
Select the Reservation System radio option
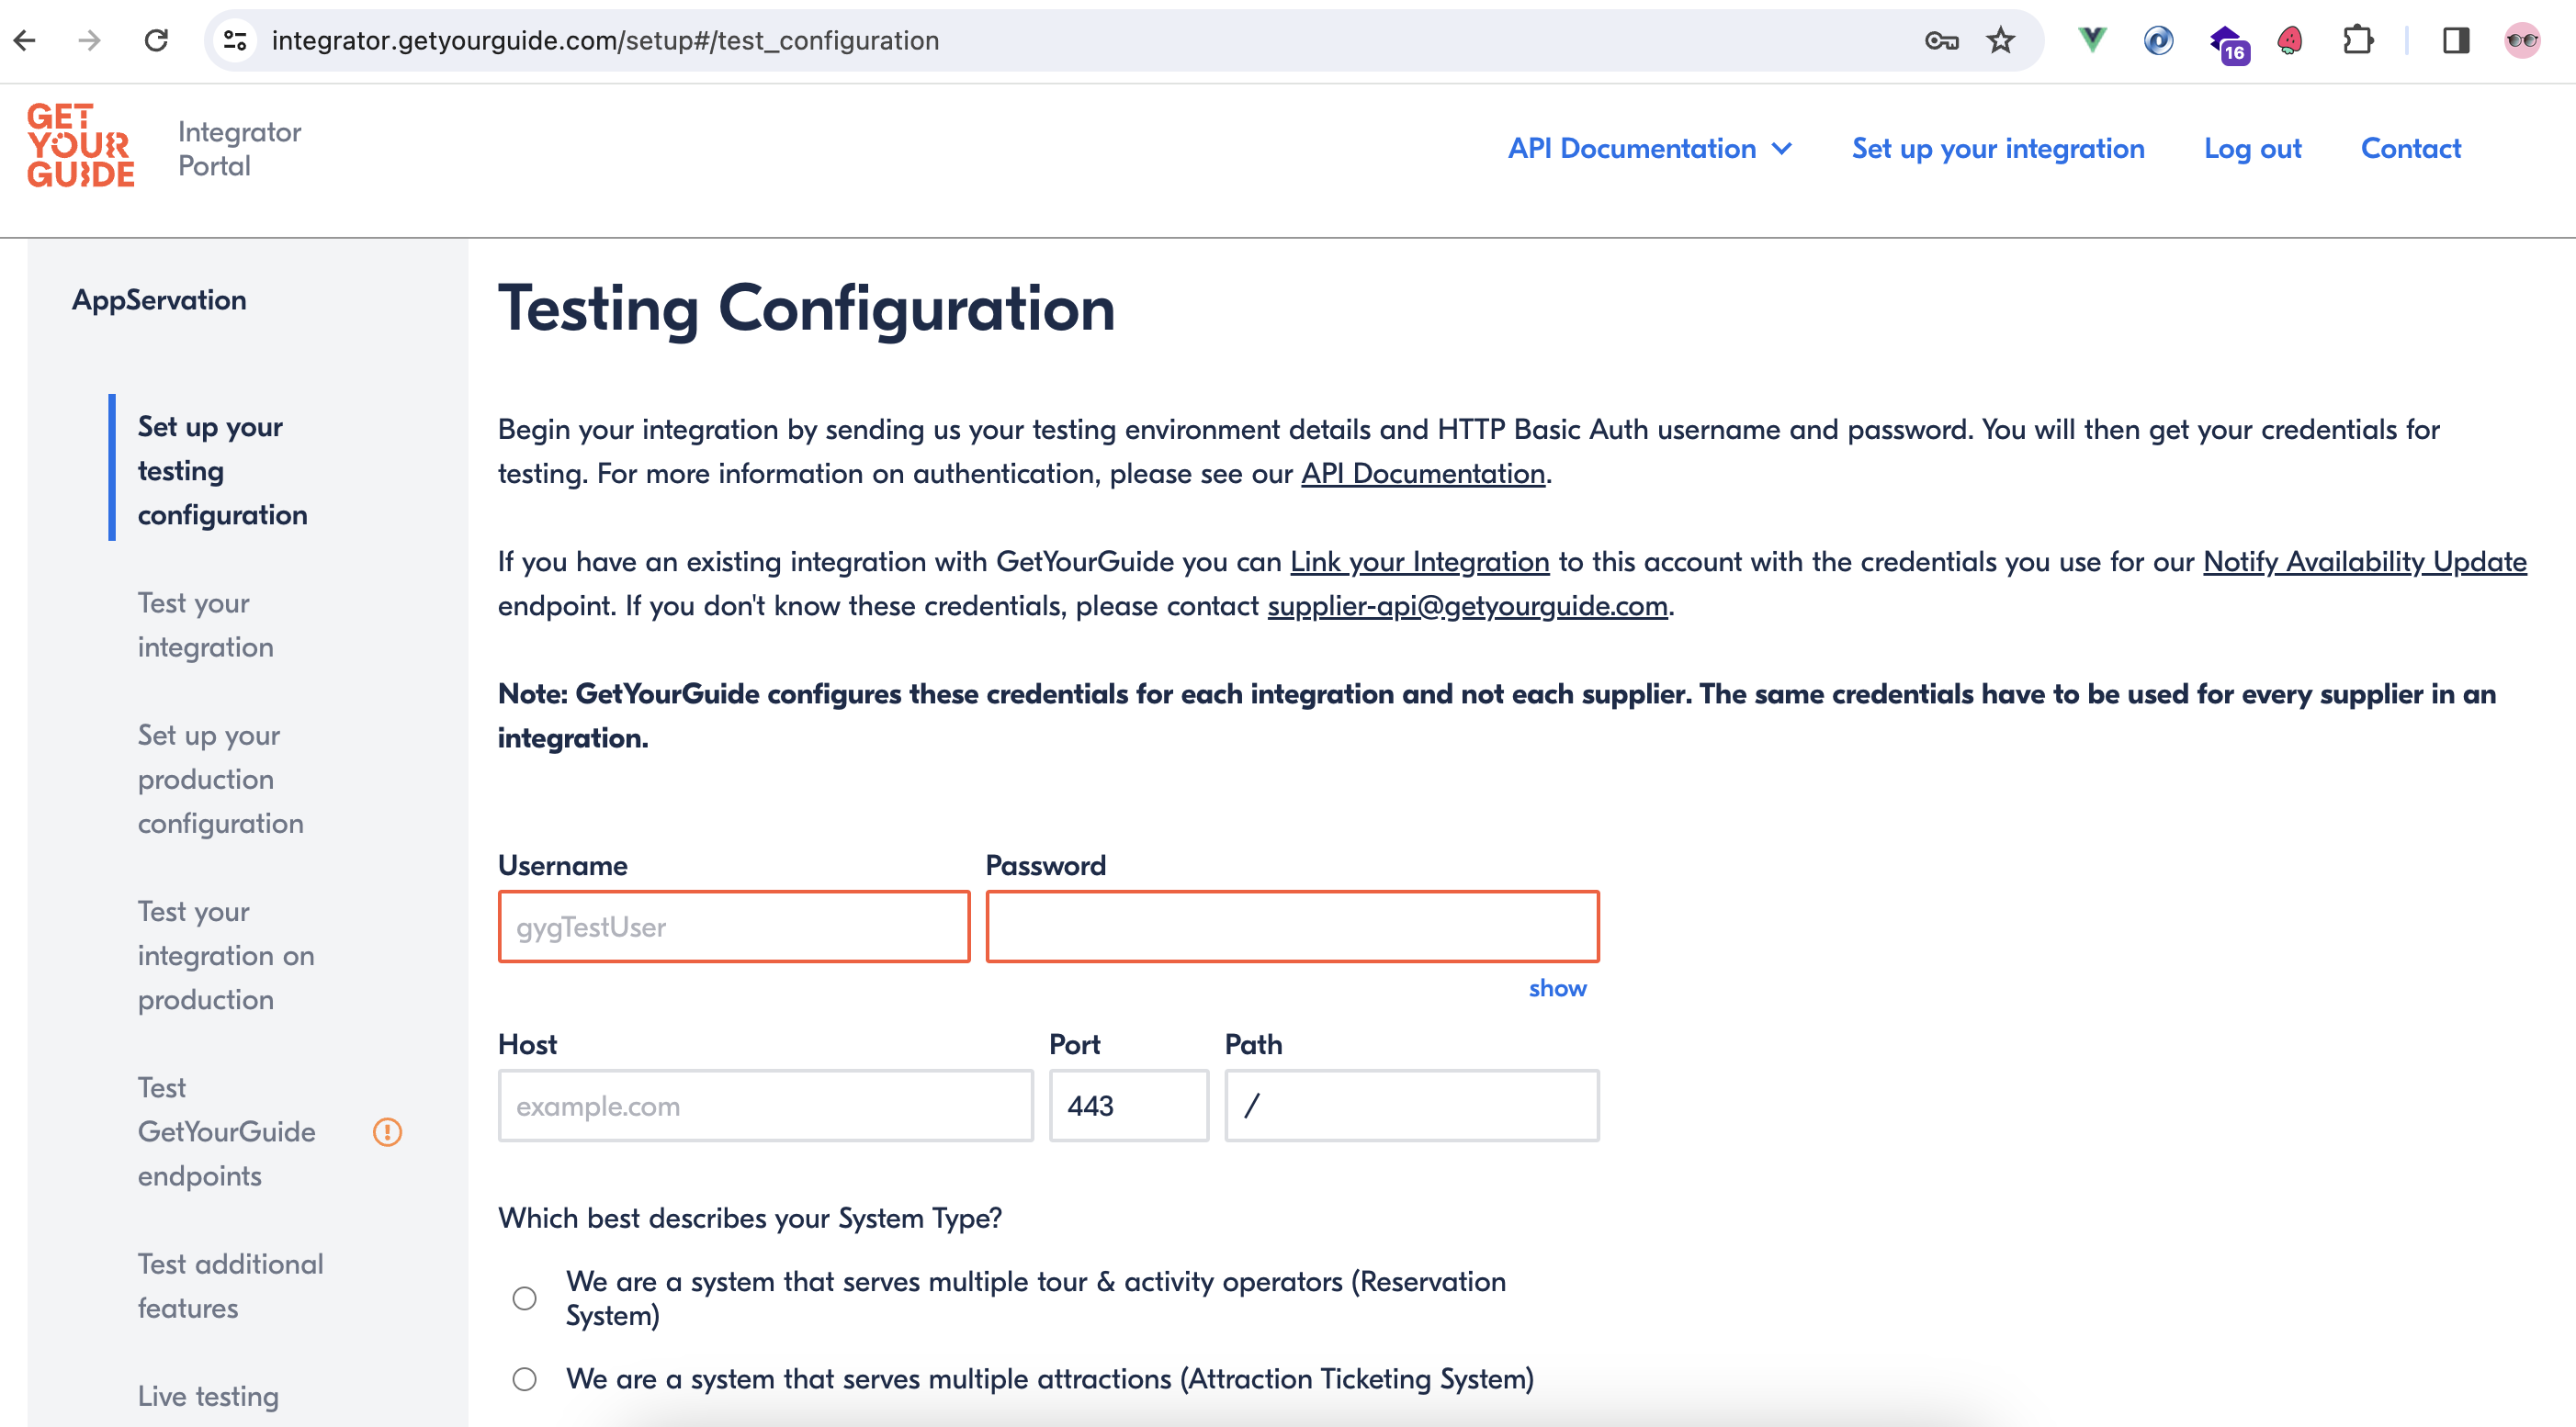pyautogui.click(x=524, y=1298)
